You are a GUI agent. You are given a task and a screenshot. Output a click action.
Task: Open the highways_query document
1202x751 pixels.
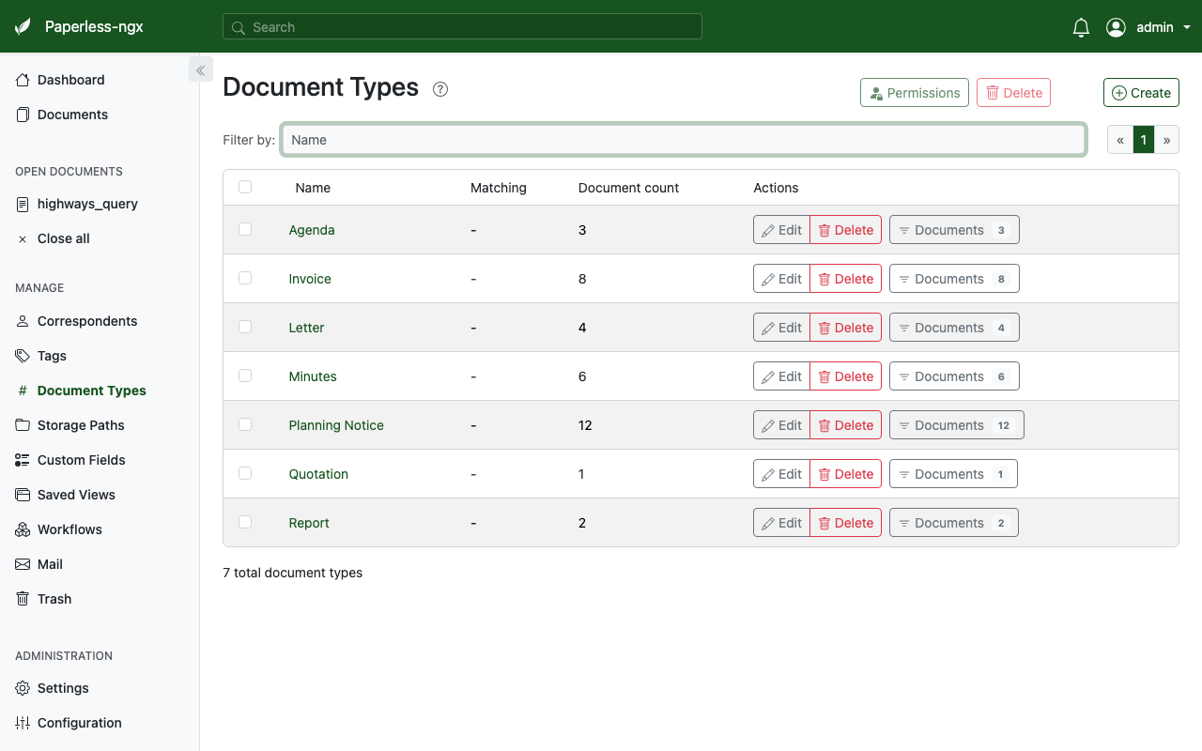point(77,204)
